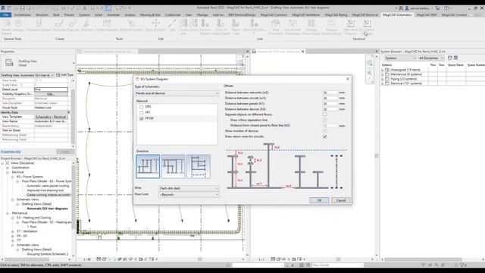485x273 pixels.
Task: Click the Main Riser Diagram ribbon tool
Action: click(351, 27)
